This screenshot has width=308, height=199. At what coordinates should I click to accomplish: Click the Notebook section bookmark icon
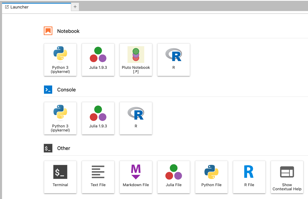[x=48, y=31]
